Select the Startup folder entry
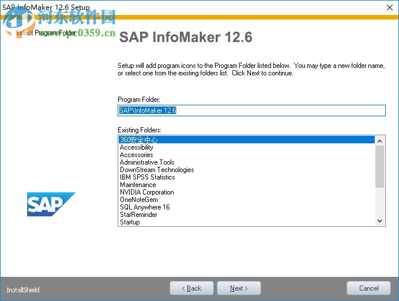 click(x=247, y=222)
